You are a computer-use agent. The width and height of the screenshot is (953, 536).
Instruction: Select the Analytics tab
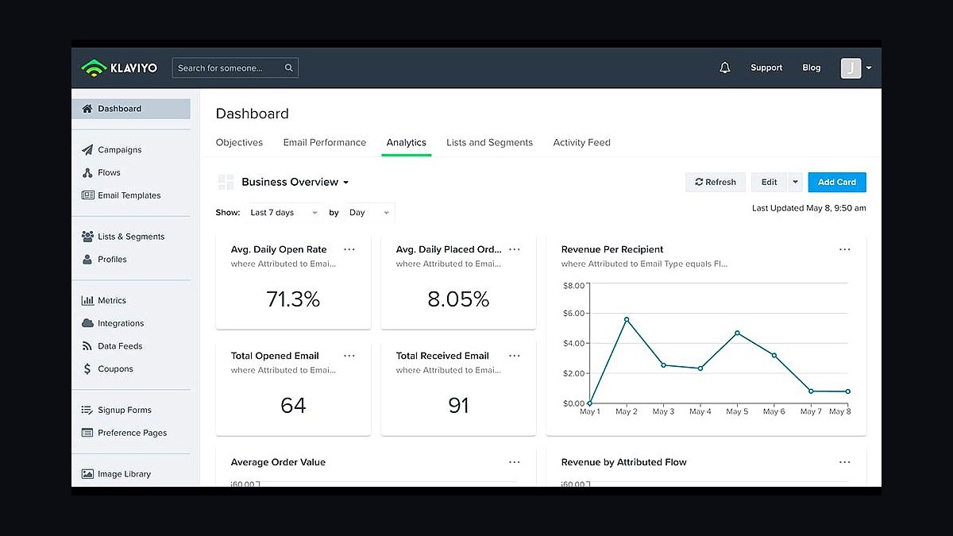click(407, 143)
